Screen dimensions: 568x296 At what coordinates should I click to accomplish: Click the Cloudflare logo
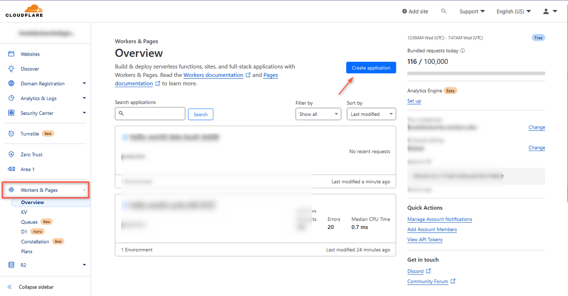click(24, 11)
